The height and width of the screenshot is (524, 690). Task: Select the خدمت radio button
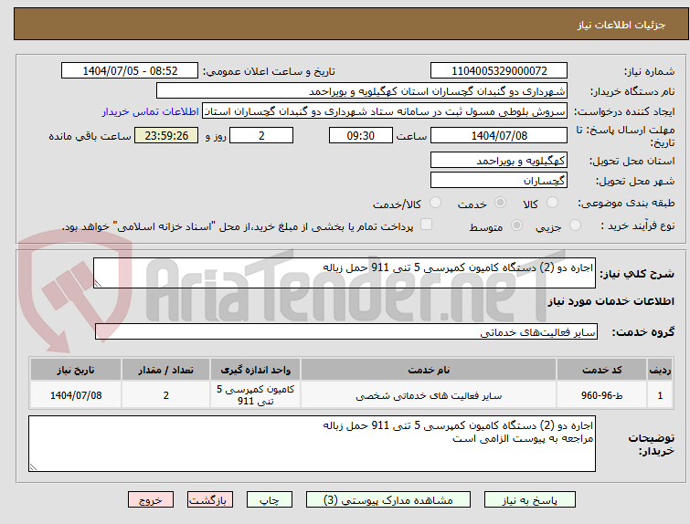pyautogui.click(x=500, y=203)
